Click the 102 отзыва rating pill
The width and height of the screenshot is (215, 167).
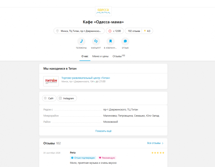139,31
